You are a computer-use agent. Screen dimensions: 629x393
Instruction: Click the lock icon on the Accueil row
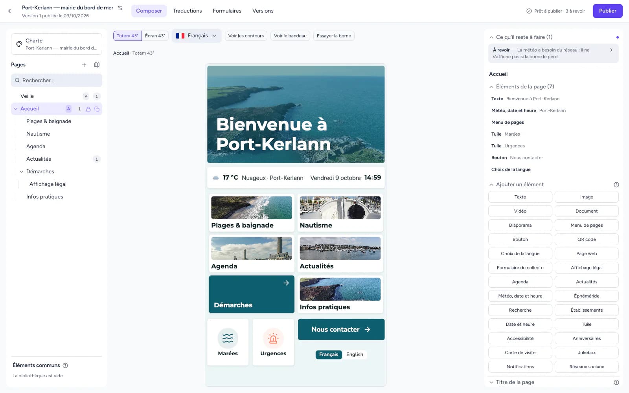[x=88, y=109]
